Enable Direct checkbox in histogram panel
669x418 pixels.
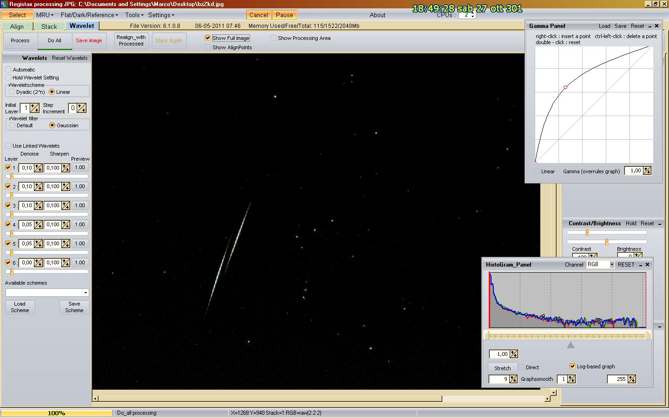coord(522,367)
